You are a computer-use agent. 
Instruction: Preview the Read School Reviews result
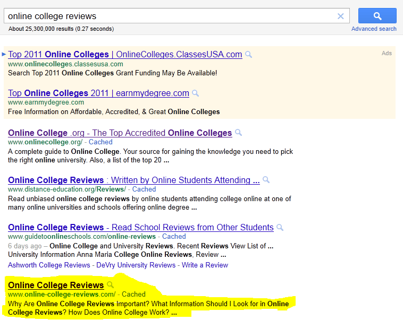click(x=280, y=227)
